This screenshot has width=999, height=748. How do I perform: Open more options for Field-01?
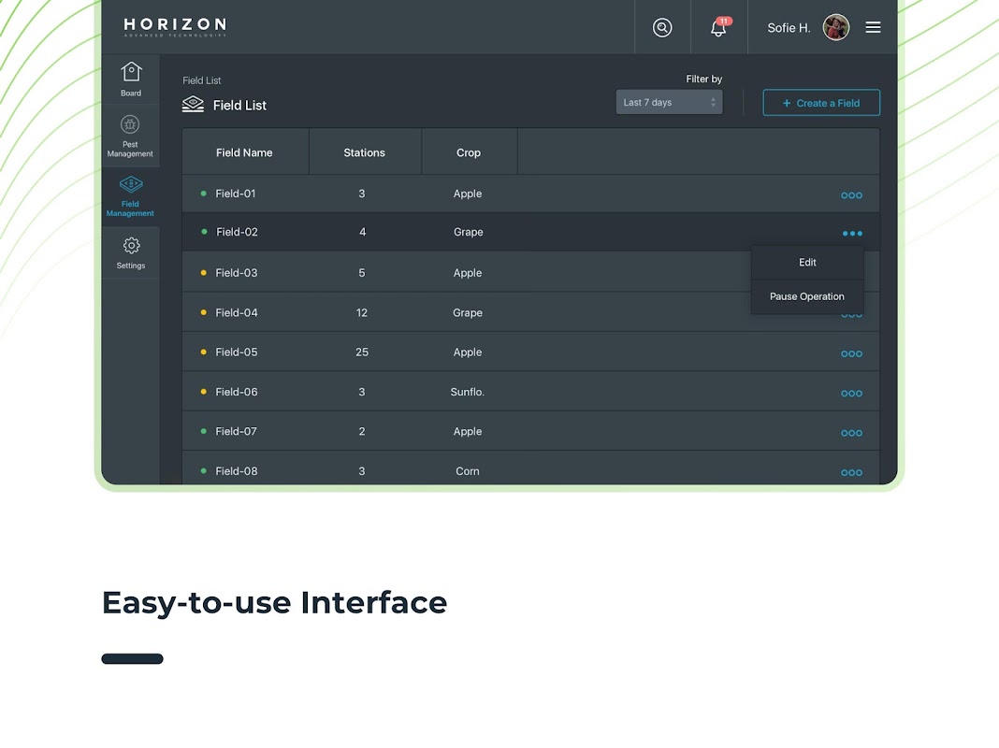851,195
